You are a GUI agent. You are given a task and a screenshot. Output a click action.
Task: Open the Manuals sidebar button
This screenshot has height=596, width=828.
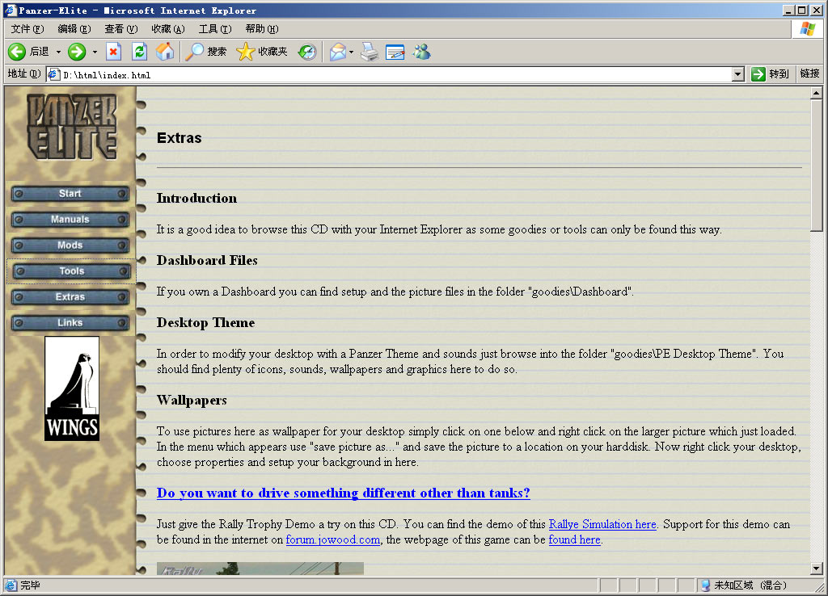click(70, 220)
